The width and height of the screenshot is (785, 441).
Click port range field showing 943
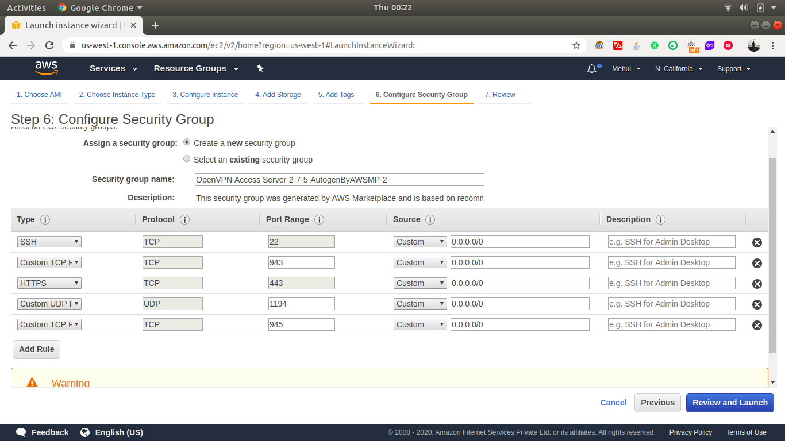(x=302, y=262)
